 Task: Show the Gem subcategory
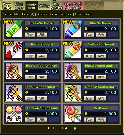(x=89, y=14)
